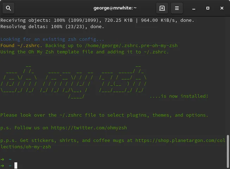Image resolution: width=230 pixels, height=169 pixels.
Task: Click the "Resolving deltas: 100%" output line
Action: click(x=52, y=26)
